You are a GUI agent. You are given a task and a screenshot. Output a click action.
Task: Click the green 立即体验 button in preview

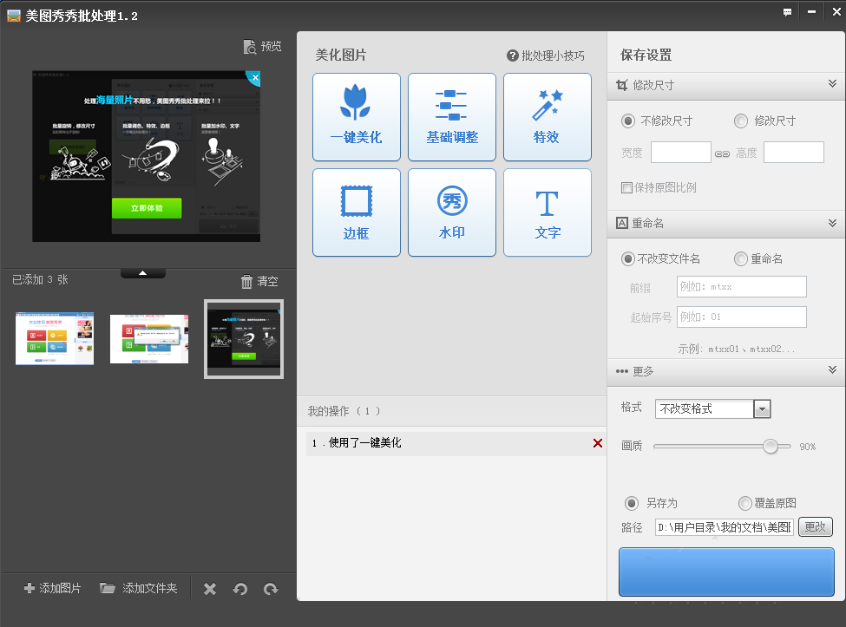[147, 208]
